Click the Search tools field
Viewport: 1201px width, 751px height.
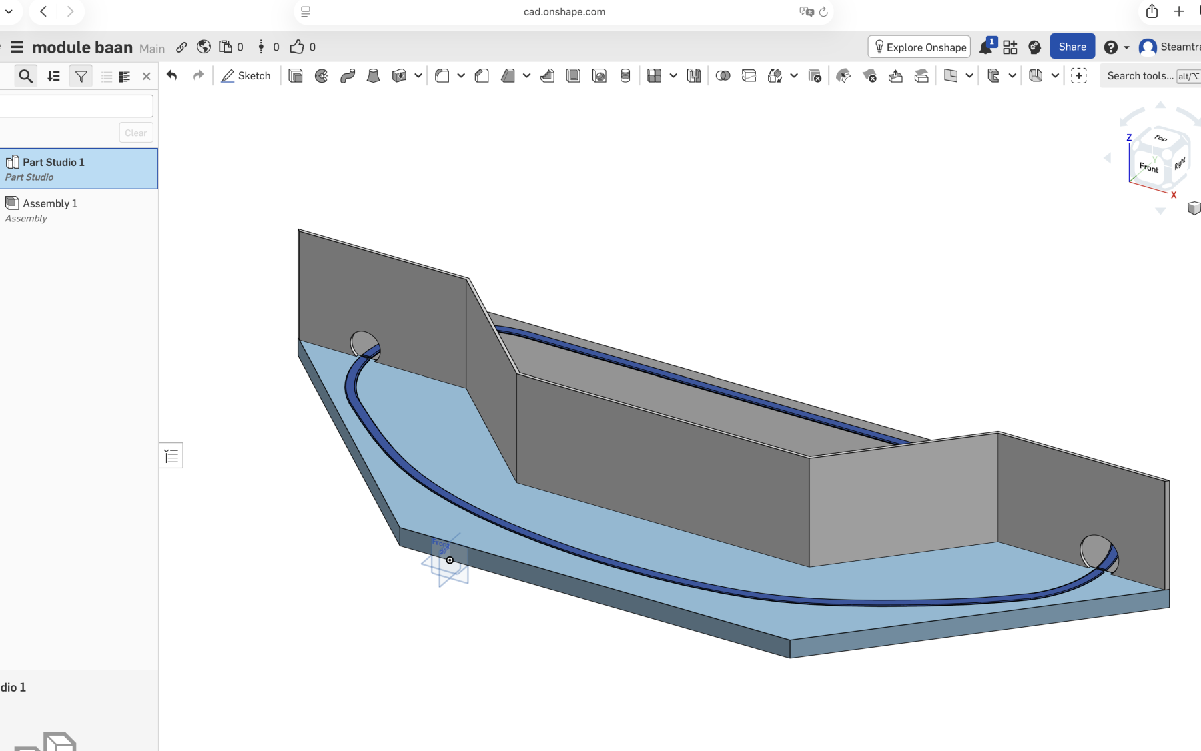1140,76
